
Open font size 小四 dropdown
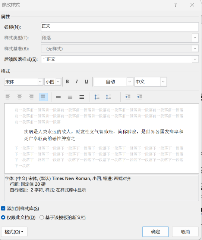pos(58,81)
